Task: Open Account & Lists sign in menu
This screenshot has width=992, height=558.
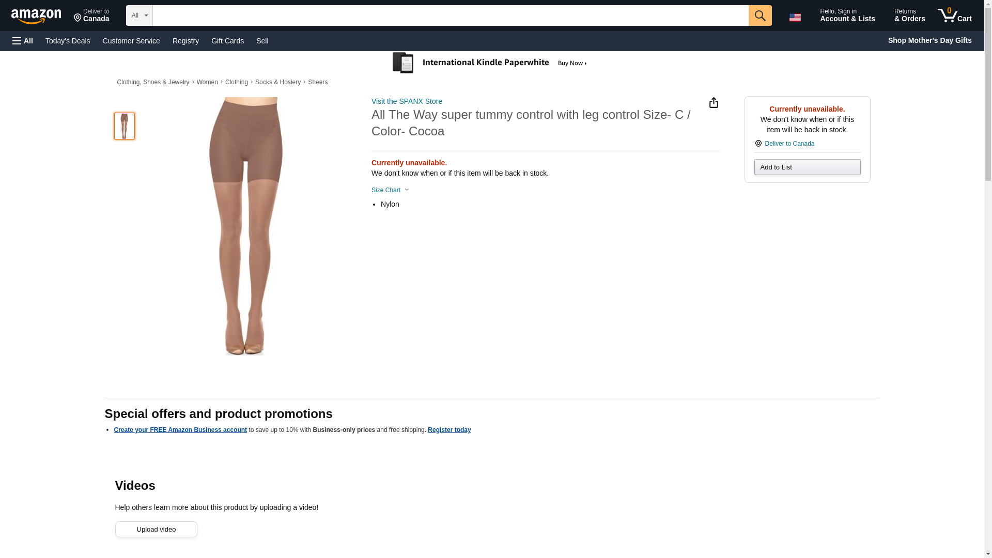Action: pyautogui.click(x=847, y=16)
